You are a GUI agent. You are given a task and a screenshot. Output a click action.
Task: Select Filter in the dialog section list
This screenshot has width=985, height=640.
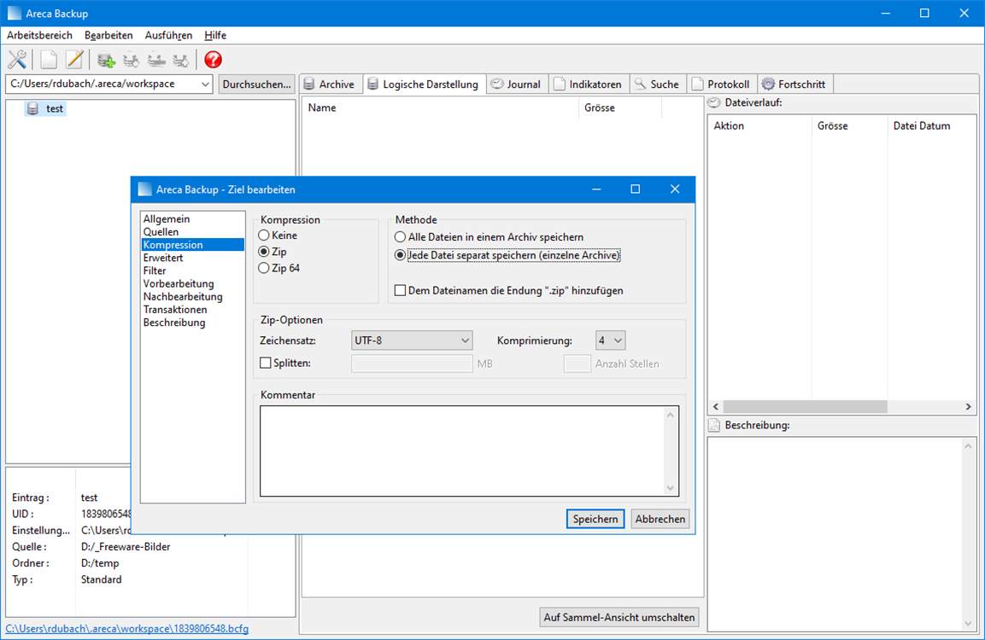192,271
